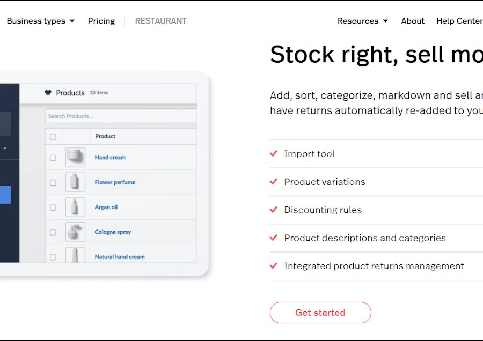Click the Natural hand cream tube icon
The height and width of the screenshot is (341, 483).
[x=75, y=255]
